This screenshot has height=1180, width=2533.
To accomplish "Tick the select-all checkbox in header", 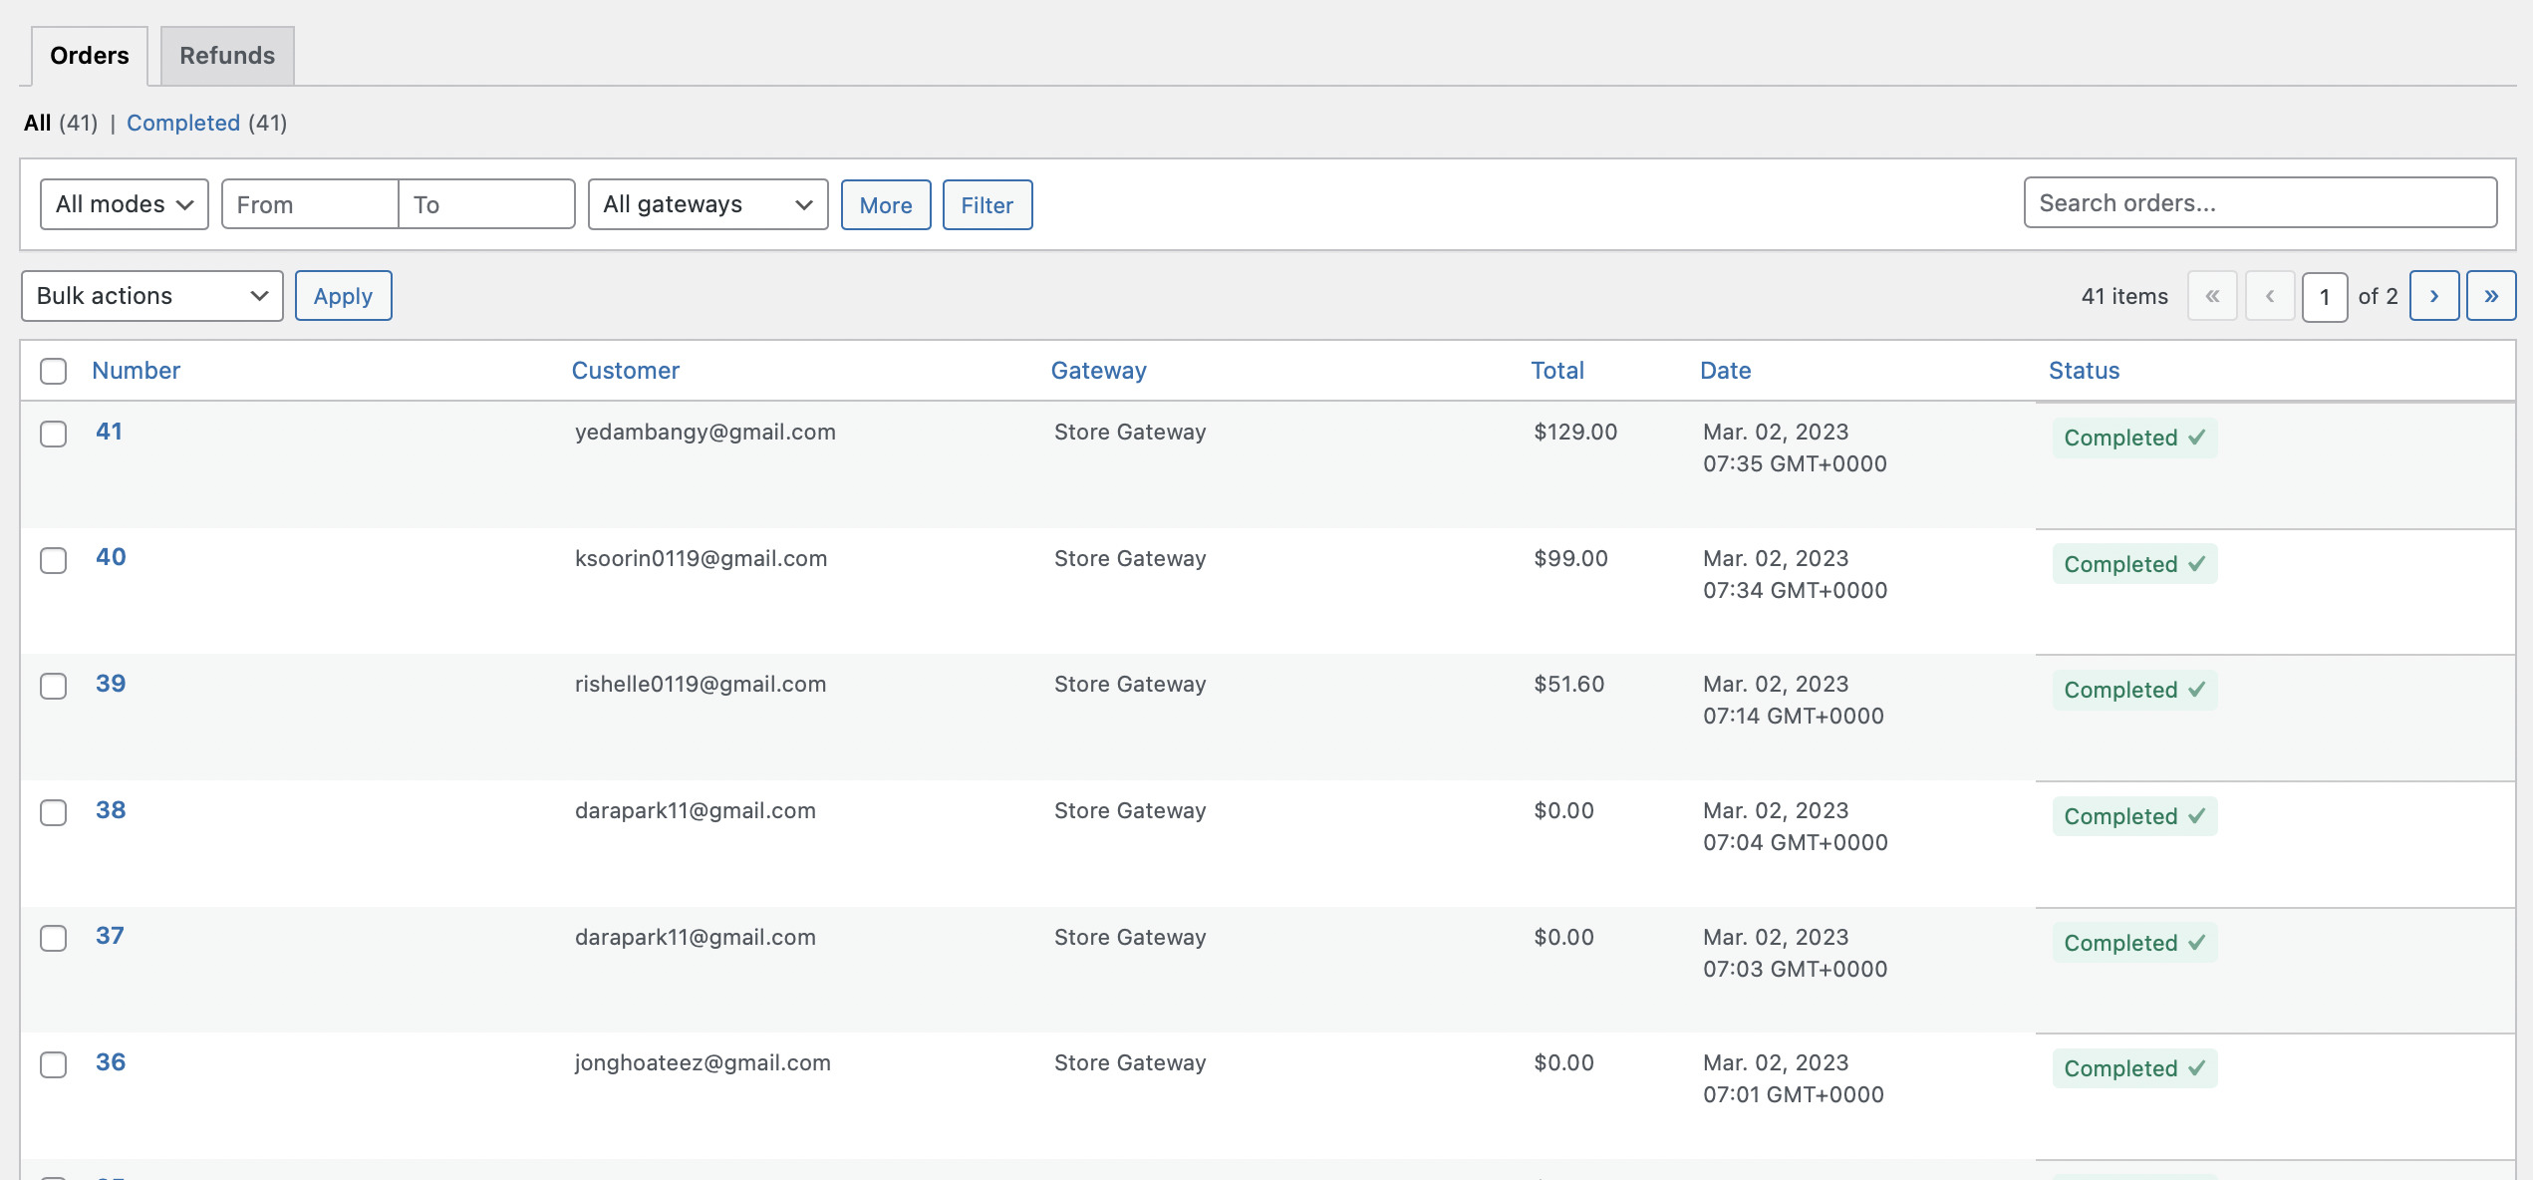I will (54, 371).
